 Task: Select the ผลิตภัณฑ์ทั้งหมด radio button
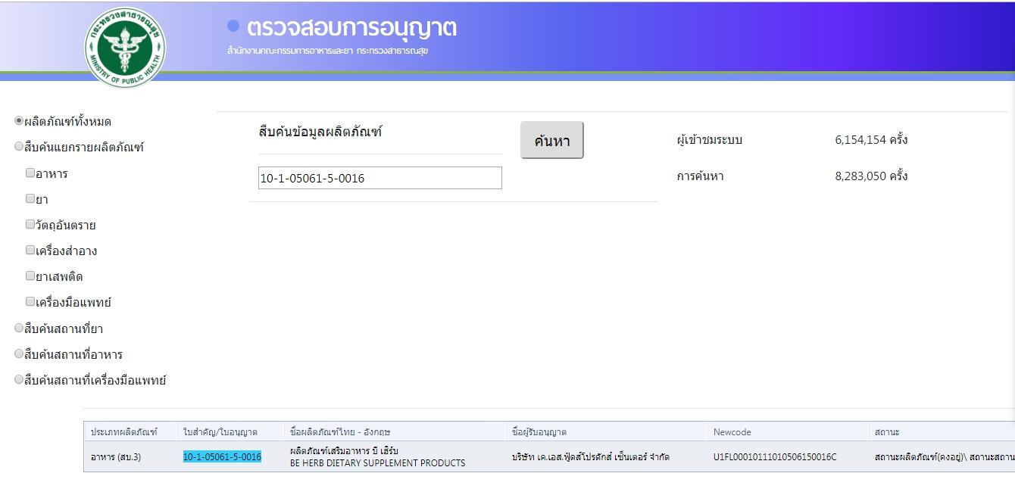point(19,121)
